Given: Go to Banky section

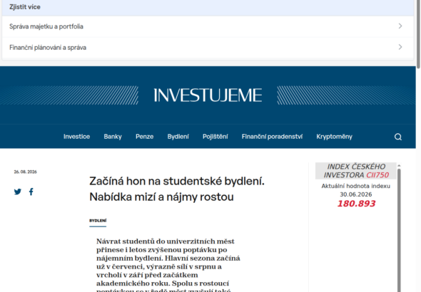Looking at the screenshot, I should (x=113, y=137).
